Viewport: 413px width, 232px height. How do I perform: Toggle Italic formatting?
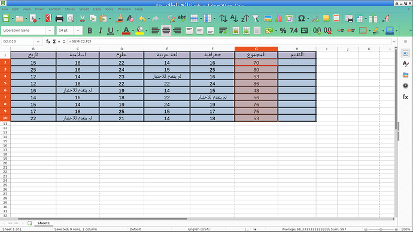coord(101,30)
